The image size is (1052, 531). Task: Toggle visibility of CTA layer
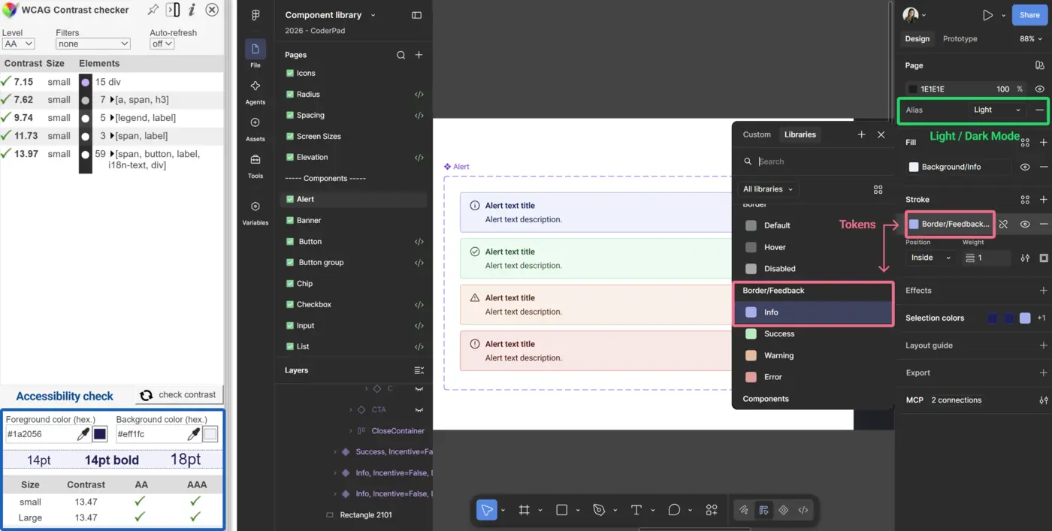point(419,409)
